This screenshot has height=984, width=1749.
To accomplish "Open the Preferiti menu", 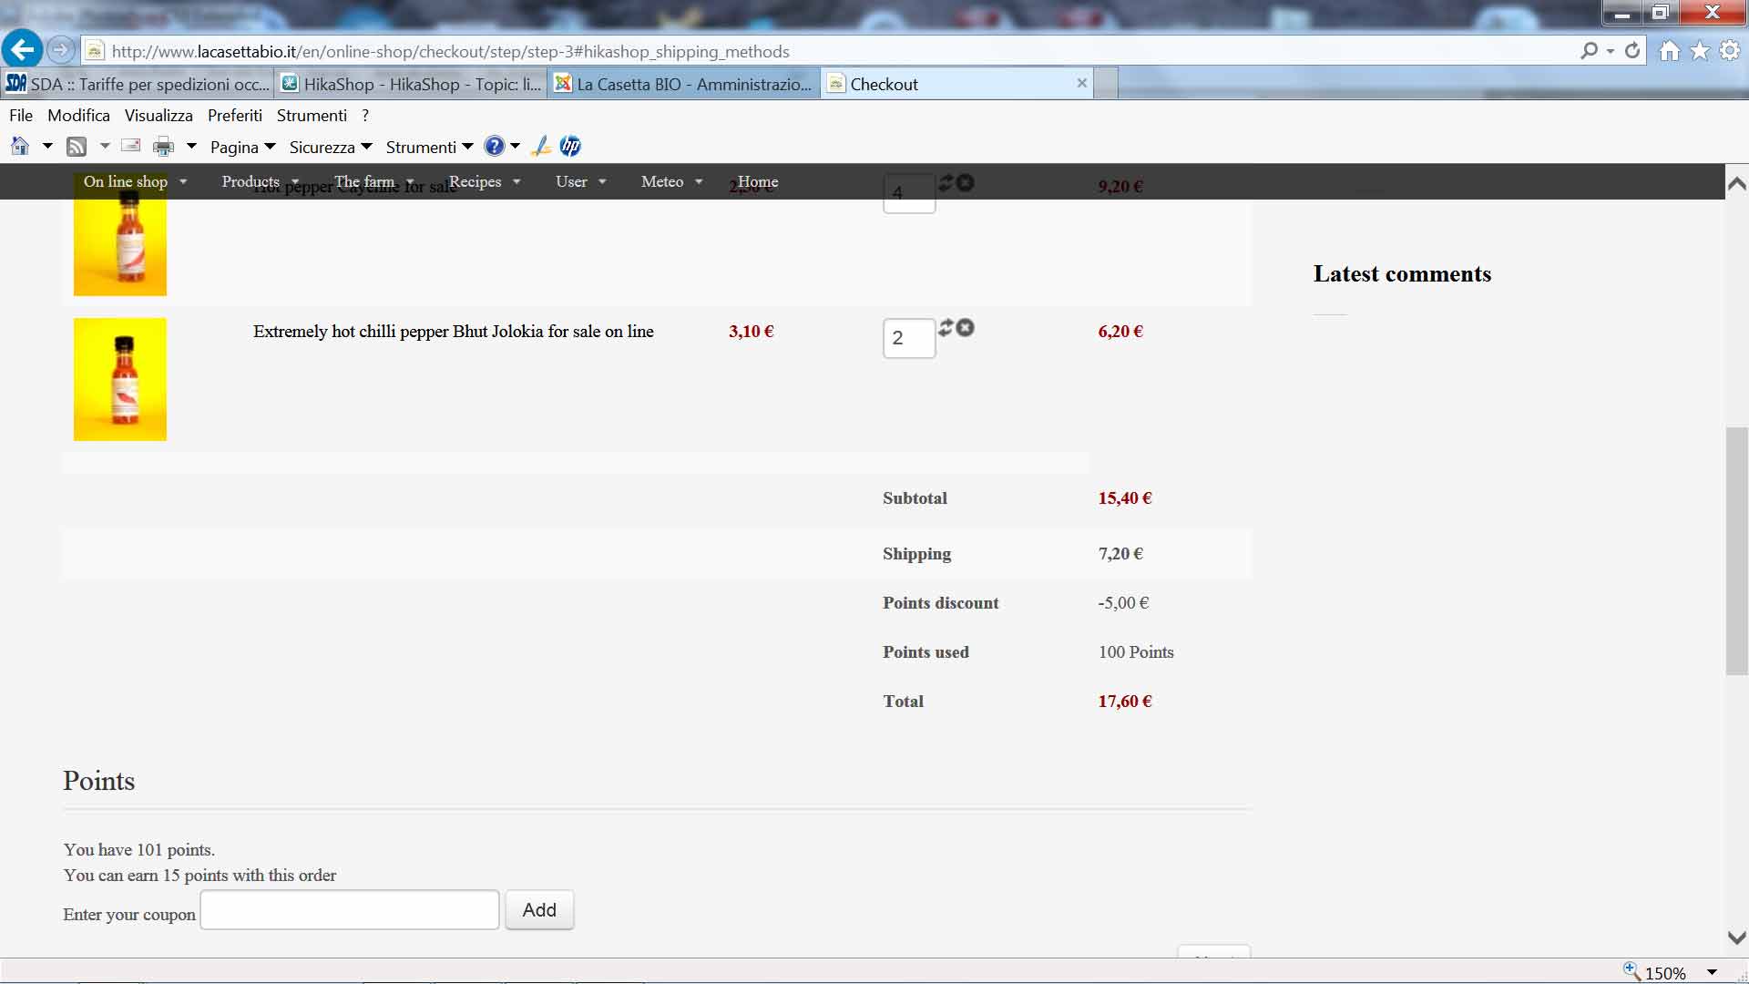I will tap(234, 116).
